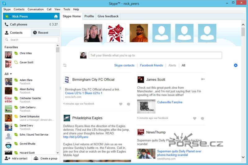The height and width of the screenshot is (165, 248).
Task: Switch to the Profile tab
Action: (x=89, y=16)
